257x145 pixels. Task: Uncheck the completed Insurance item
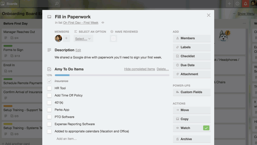point(49,81)
